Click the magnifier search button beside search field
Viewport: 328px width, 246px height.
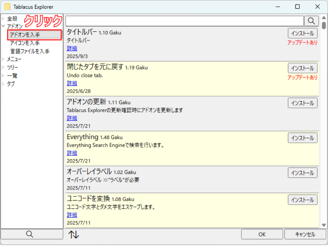311,21
